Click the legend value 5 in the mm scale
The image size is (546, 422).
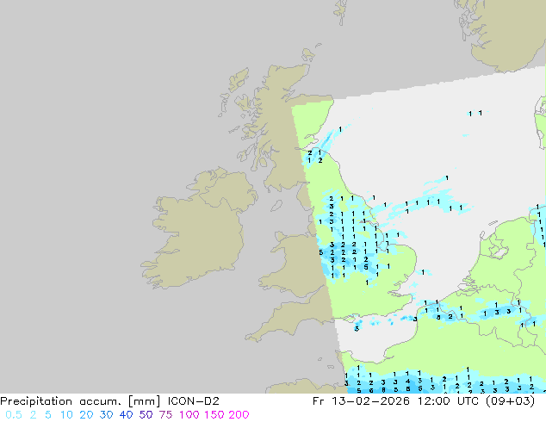pos(48,415)
